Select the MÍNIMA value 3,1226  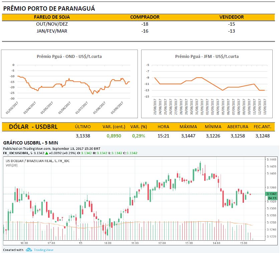click(x=213, y=136)
